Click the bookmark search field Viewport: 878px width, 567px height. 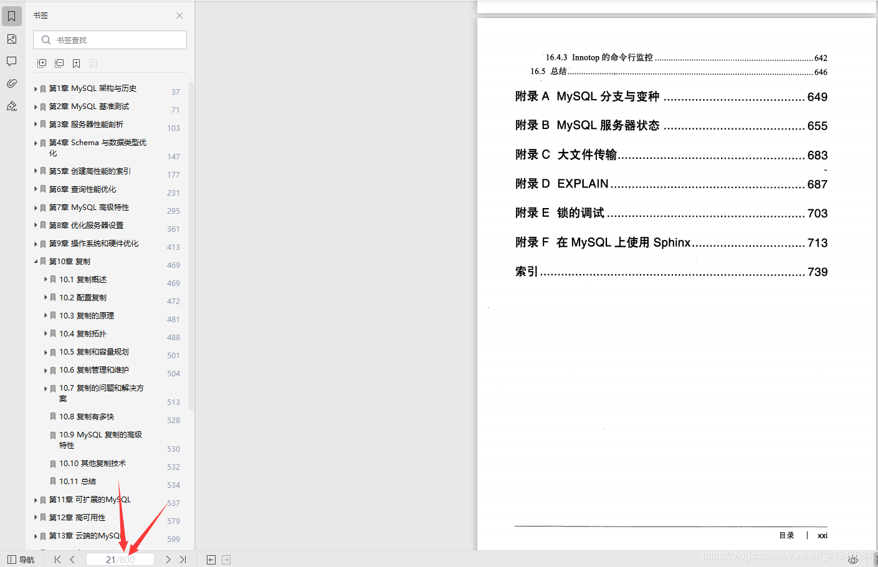(110, 40)
